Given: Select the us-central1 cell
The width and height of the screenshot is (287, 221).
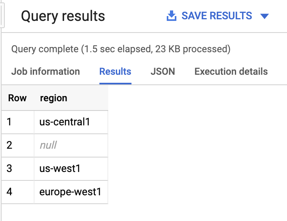Looking at the screenshot, I should click(71, 122).
